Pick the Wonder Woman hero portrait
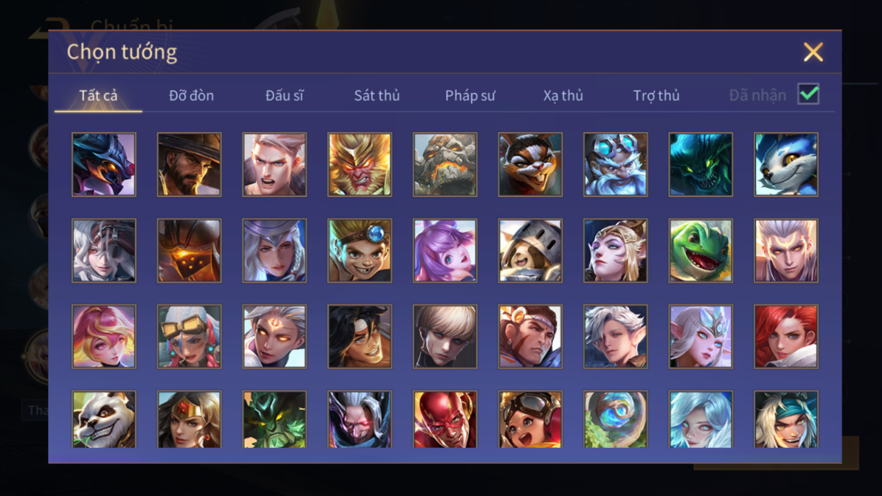 (x=189, y=419)
